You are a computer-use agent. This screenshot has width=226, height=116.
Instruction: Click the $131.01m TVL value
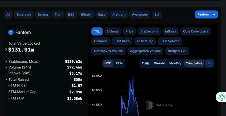[x=21, y=50]
